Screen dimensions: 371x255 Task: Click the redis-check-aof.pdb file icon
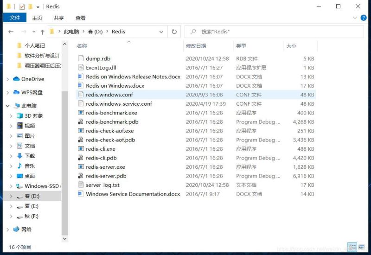click(81, 140)
